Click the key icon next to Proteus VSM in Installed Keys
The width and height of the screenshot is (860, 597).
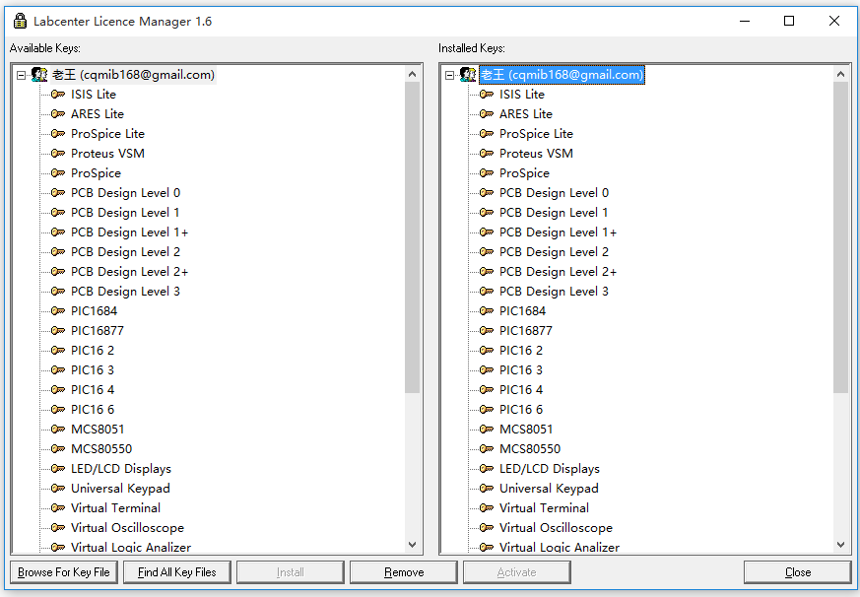pos(487,154)
